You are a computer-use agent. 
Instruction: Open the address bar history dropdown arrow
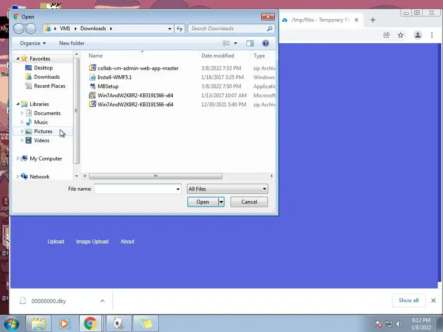170,29
